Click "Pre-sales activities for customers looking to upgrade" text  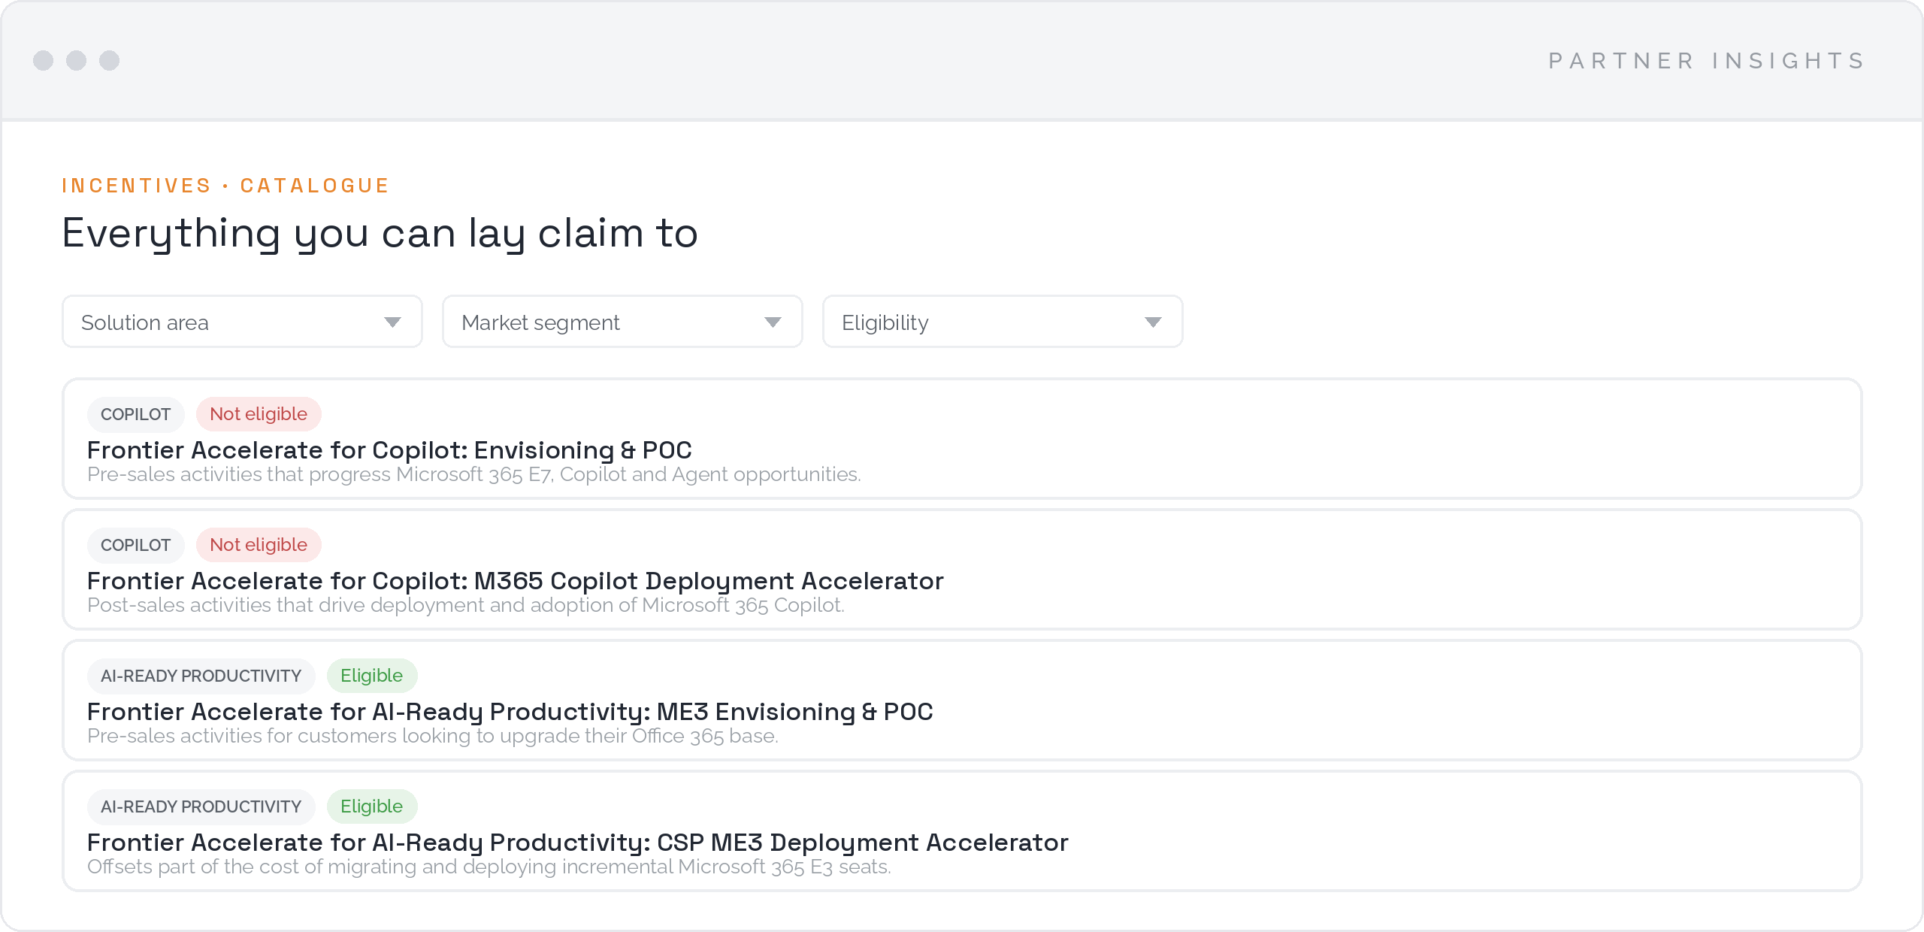(433, 736)
